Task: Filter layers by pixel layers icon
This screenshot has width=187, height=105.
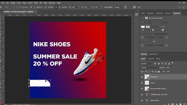Action: pos(155,64)
